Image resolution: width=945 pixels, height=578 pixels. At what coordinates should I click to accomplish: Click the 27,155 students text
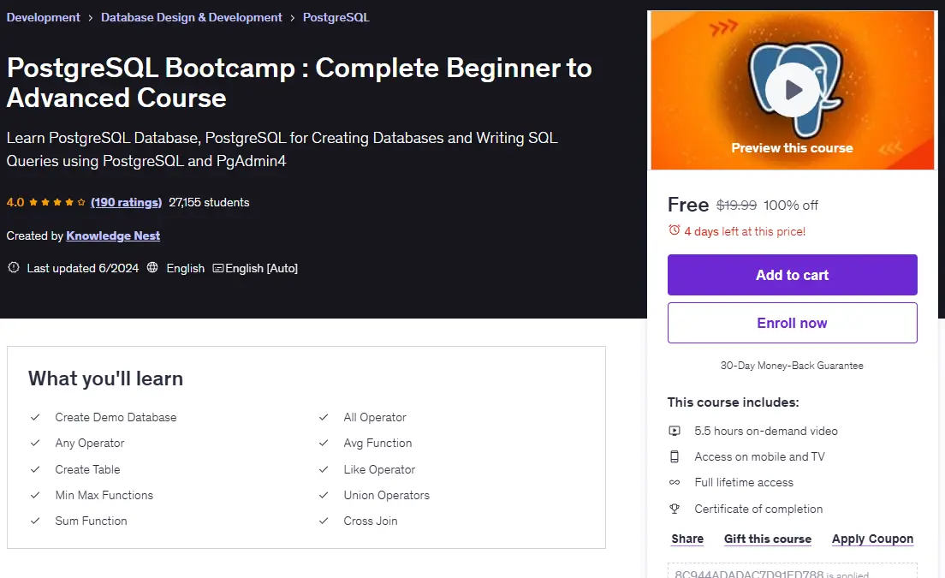pos(209,202)
